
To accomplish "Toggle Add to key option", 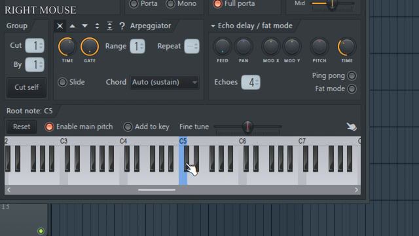I will click(x=128, y=127).
